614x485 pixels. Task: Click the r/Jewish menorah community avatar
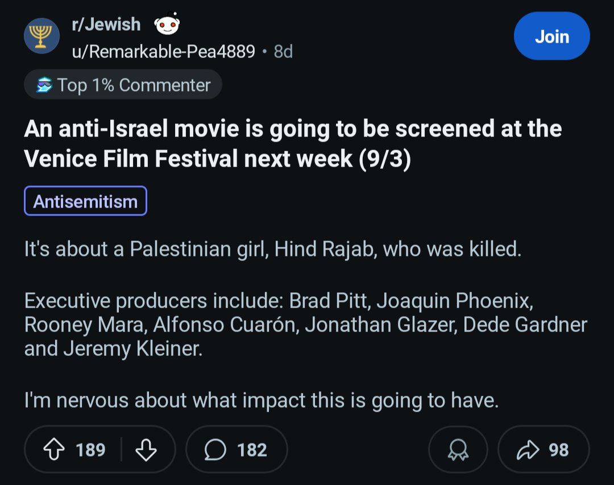(42, 36)
